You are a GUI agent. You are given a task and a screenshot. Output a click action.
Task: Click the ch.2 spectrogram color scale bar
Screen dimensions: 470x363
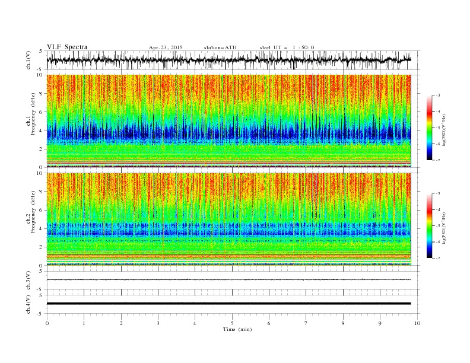pyautogui.click(x=430, y=226)
